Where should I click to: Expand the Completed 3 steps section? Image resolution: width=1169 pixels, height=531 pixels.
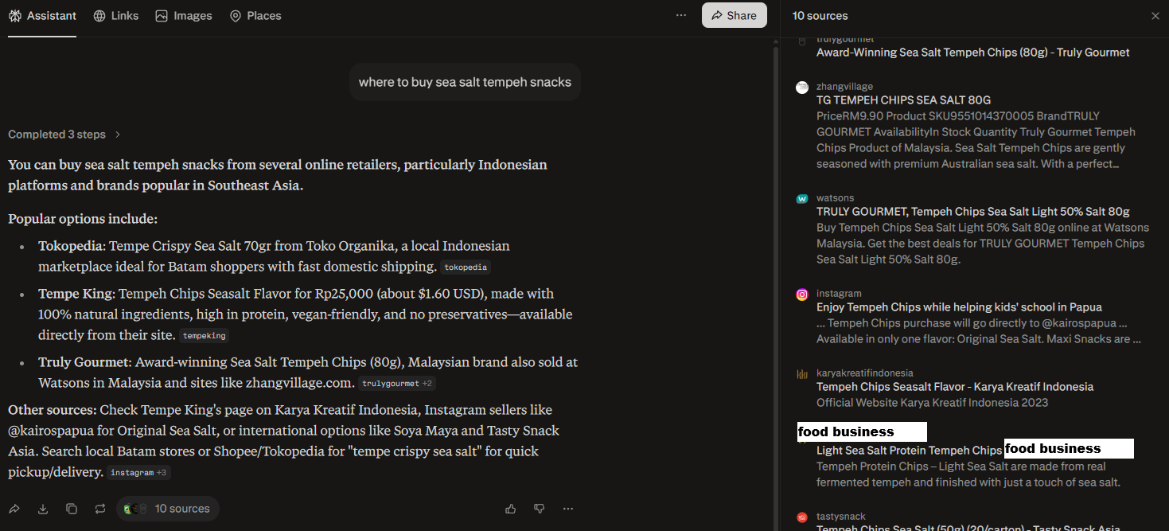(x=64, y=135)
